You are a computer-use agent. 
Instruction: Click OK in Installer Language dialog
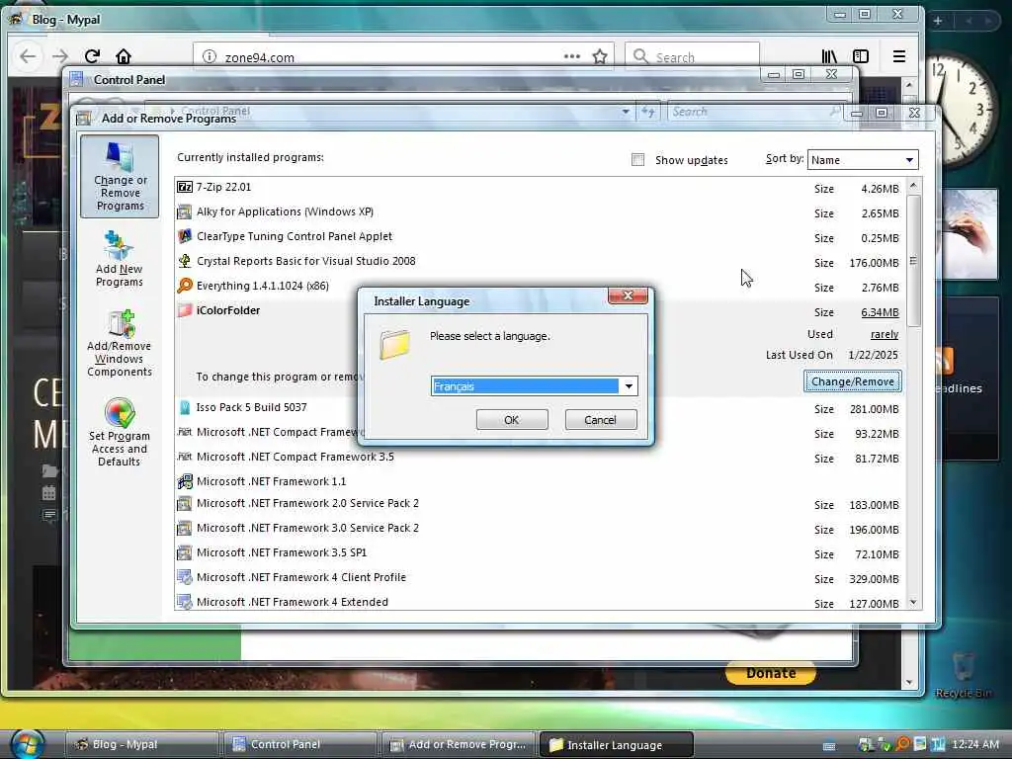click(x=512, y=419)
